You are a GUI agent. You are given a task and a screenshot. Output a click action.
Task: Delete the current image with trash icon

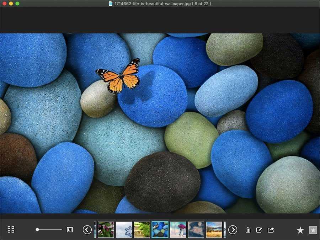(248, 230)
